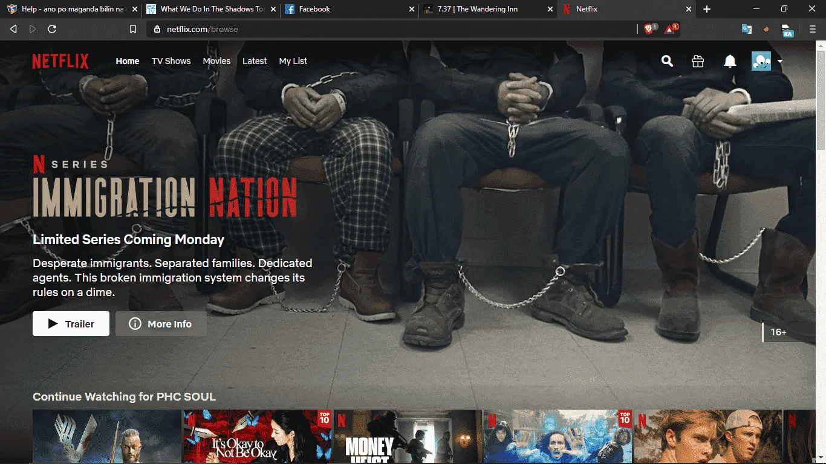826x464 pixels.
Task: Open the Google Translate extension
Action: click(747, 29)
